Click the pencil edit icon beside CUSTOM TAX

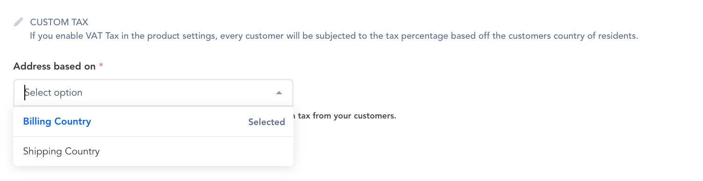click(x=18, y=22)
